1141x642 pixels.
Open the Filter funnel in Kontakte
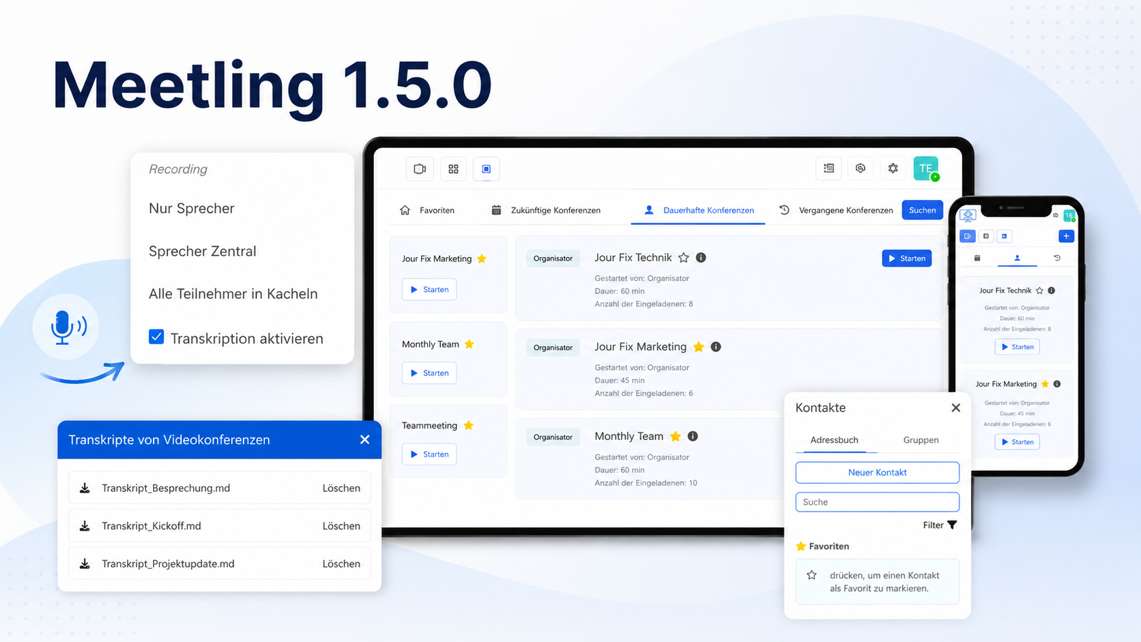(953, 525)
